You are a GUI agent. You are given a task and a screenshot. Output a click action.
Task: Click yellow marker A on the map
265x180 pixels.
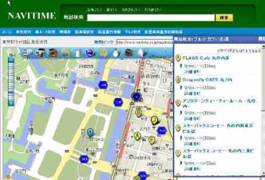[137, 136]
